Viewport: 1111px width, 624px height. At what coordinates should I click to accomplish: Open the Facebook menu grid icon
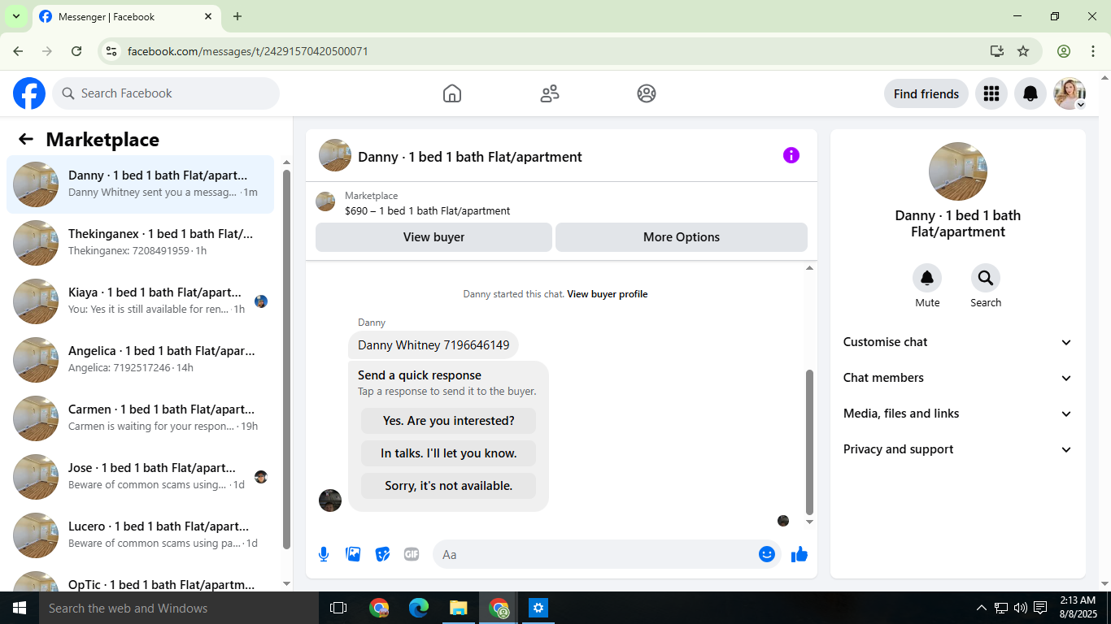click(991, 93)
